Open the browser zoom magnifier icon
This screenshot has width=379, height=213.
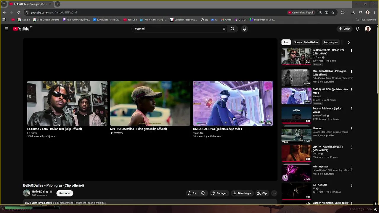pos(320,12)
